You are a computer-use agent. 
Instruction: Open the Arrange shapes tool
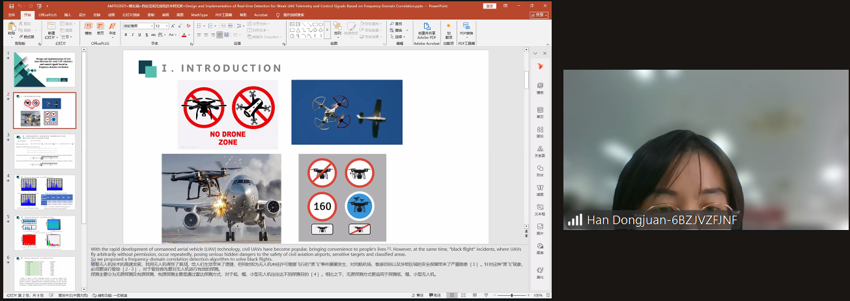coord(337,29)
